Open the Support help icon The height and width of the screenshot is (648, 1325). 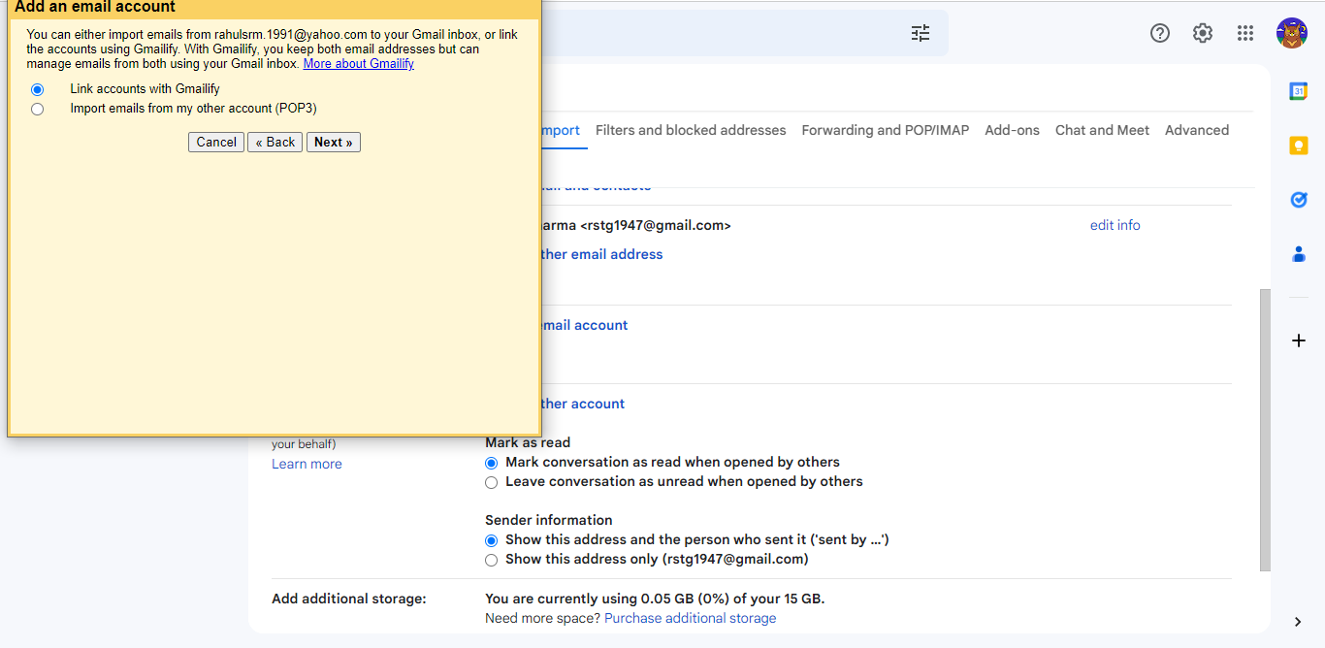point(1160,33)
